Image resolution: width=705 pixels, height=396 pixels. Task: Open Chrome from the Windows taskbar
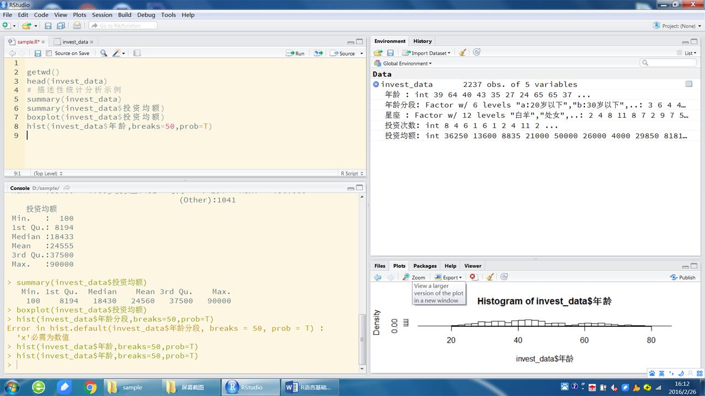point(90,387)
